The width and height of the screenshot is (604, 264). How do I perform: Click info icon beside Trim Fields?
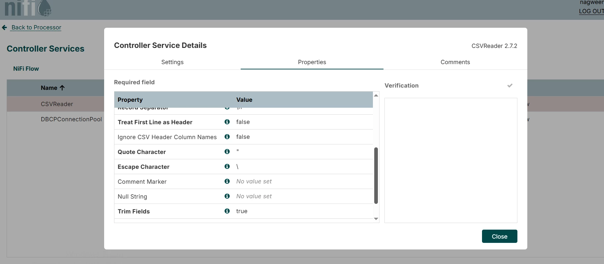pyautogui.click(x=227, y=211)
